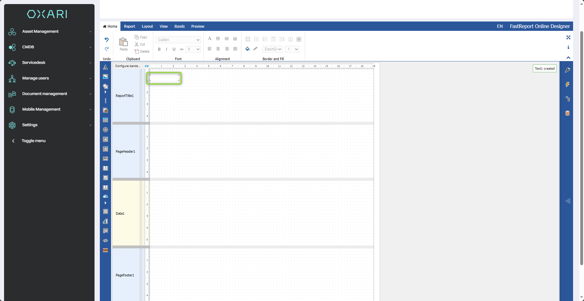
Task: Click Toggle menu in sidebar
Action: pos(33,141)
